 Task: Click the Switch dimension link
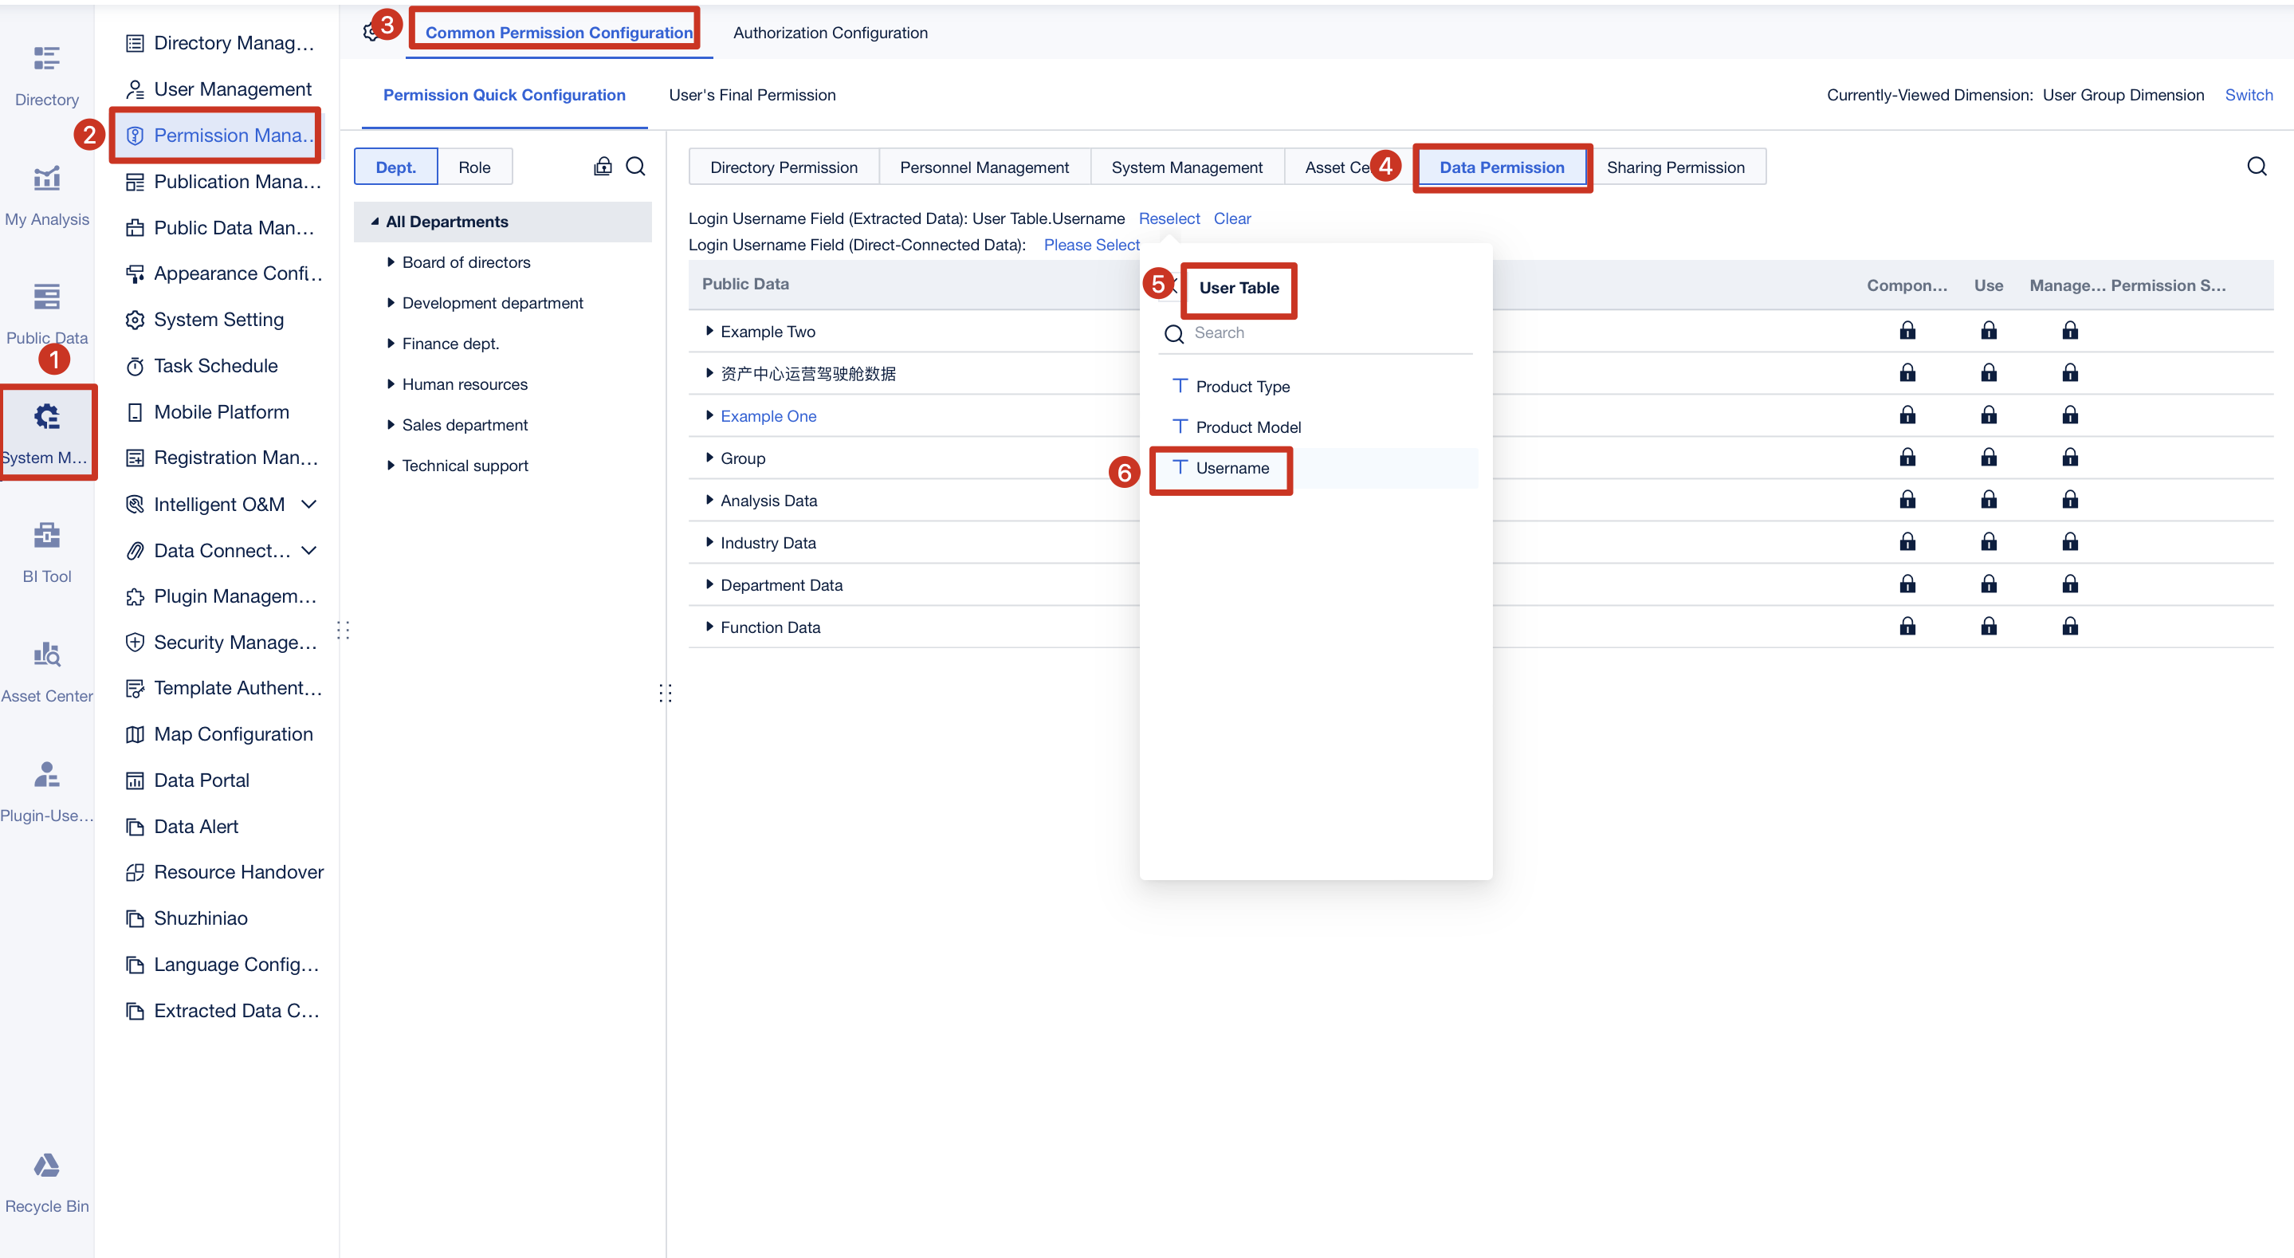coord(2248,96)
